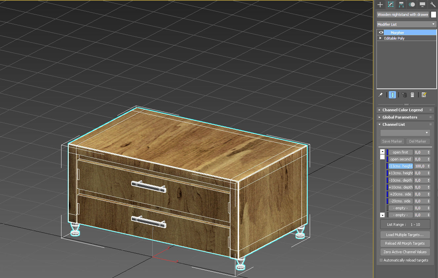Viewport: 438px width, 278px height.
Task: Open the Hierarchy command panel tab
Action: point(401,5)
